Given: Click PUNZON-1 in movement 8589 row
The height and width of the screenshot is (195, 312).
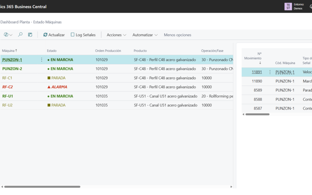Looking at the screenshot, I should click(x=285, y=90).
